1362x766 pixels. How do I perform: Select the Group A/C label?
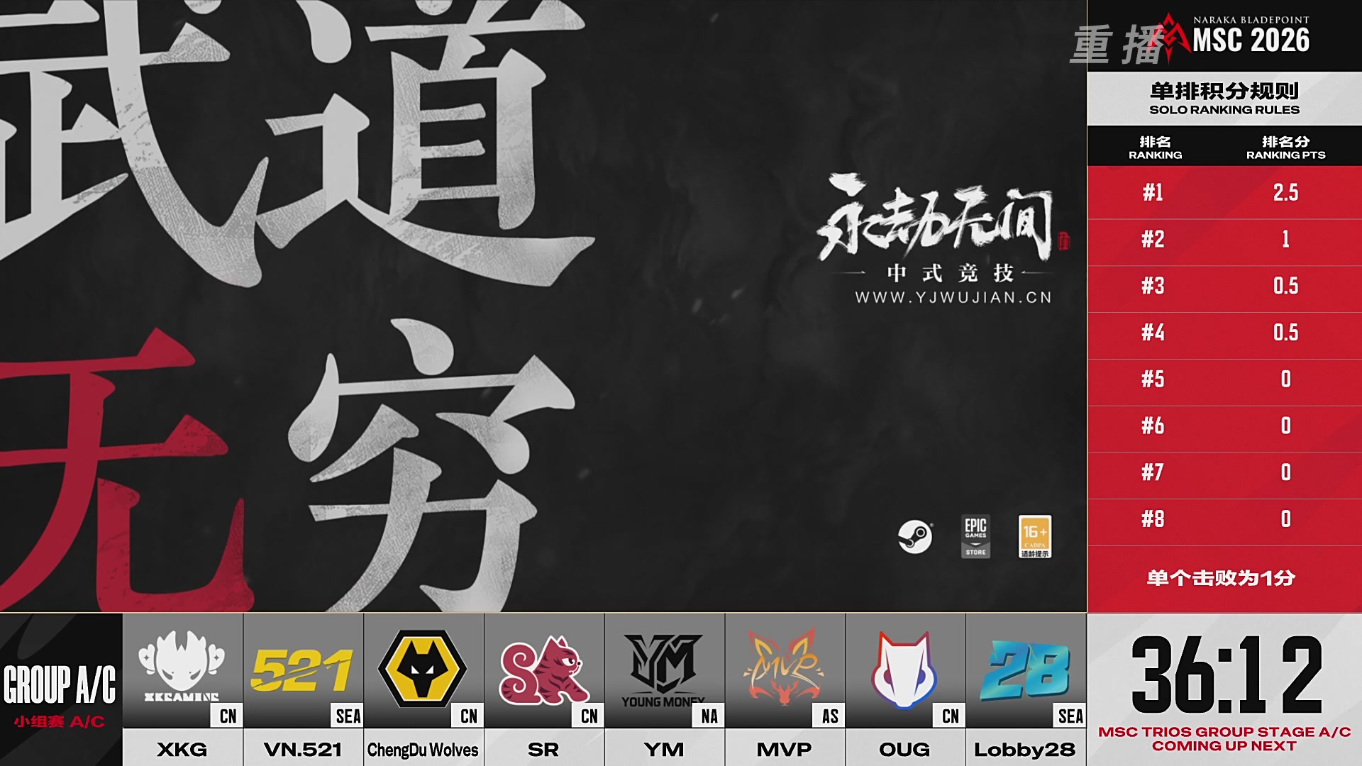tap(60, 684)
